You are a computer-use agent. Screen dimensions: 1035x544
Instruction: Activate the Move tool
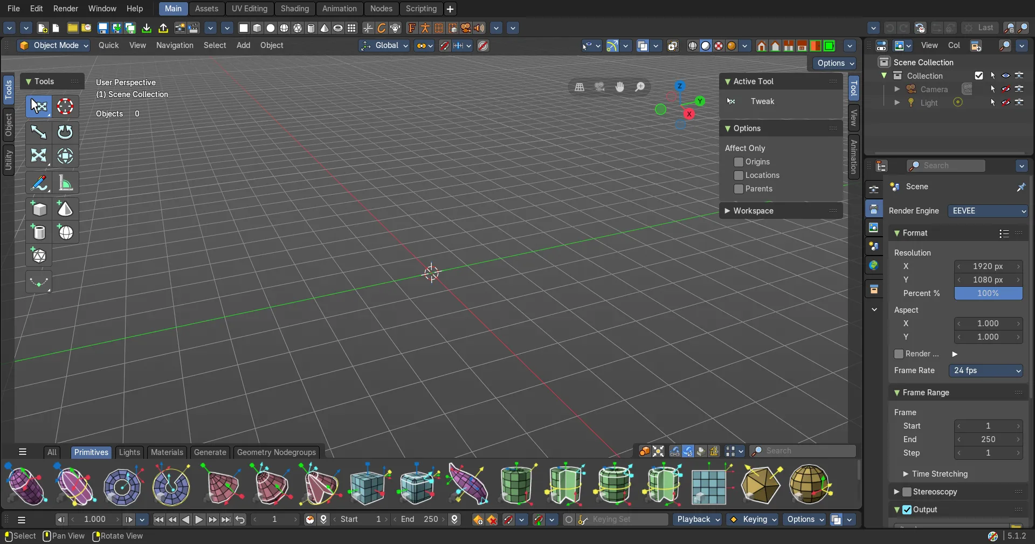pyautogui.click(x=39, y=132)
